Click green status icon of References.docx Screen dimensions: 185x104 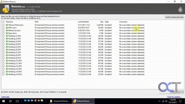7,30
